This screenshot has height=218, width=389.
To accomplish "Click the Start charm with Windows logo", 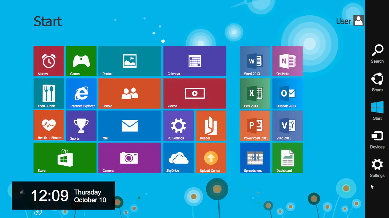I will coord(377,111).
